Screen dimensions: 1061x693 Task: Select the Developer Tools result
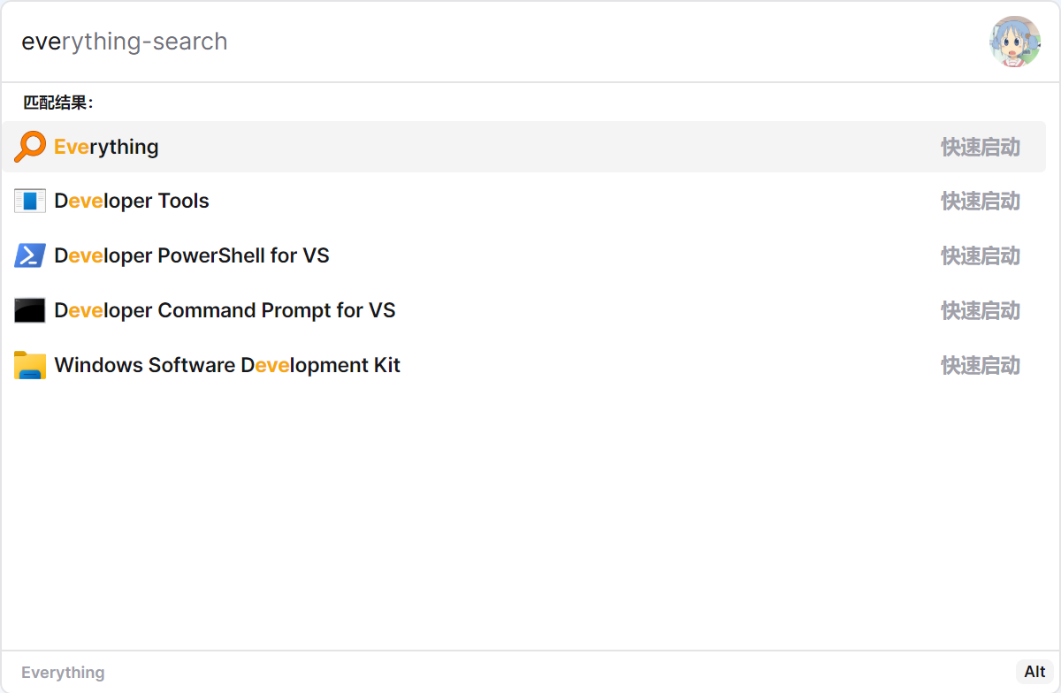[x=523, y=202]
